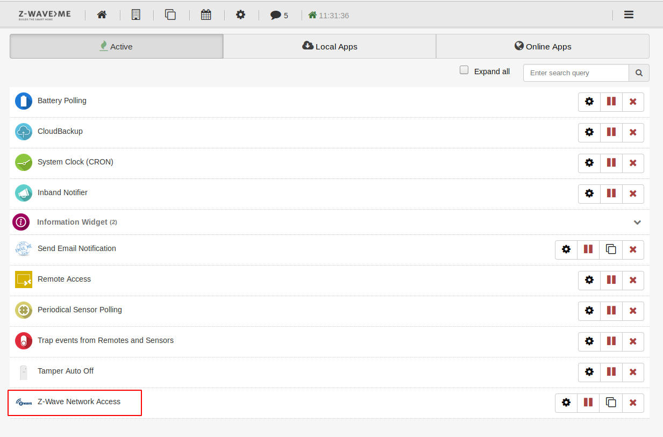
Task: Click the Z-Wave.Me logo
Action: 45,15
